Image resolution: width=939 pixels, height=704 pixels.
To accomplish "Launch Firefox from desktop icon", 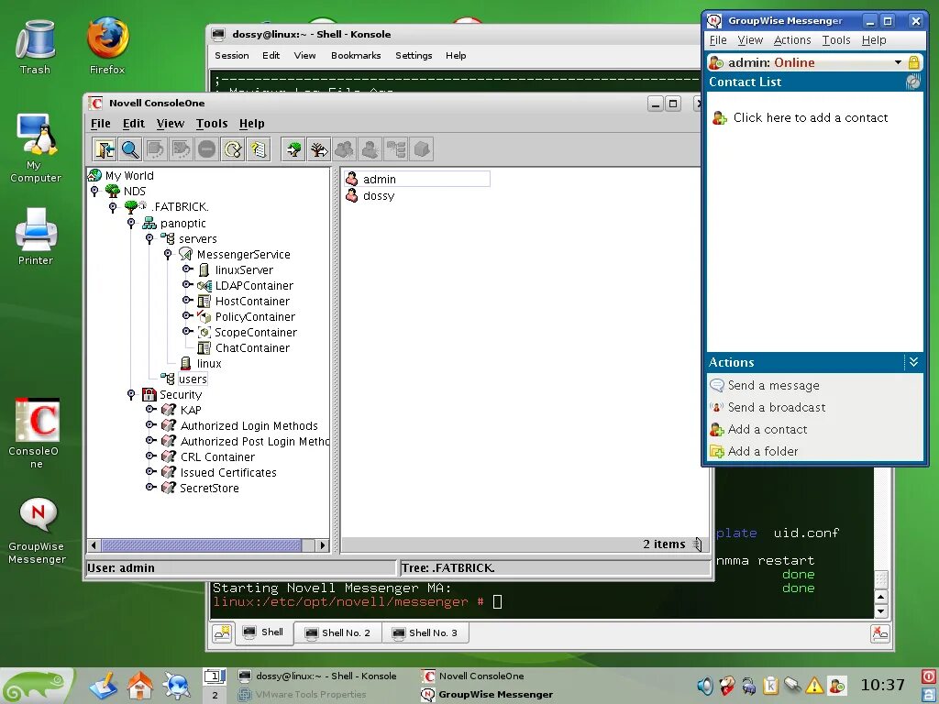I will (x=107, y=46).
